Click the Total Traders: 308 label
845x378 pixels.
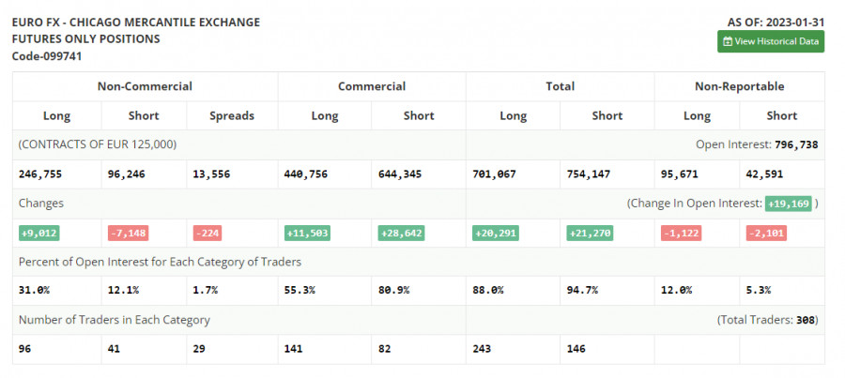tap(767, 320)
